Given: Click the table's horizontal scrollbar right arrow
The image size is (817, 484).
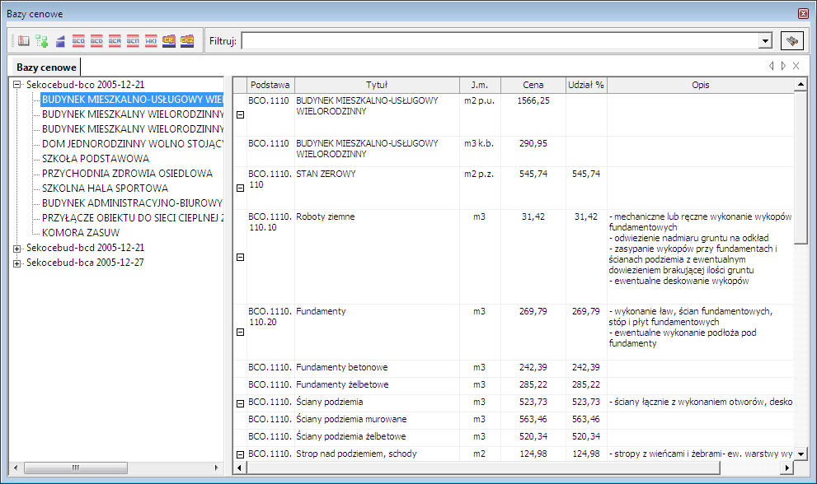Looking at the screenshot, I should coord(787,468).
